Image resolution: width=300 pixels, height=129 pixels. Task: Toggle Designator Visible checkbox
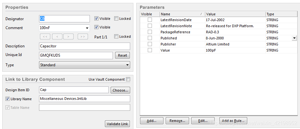pyautogui.click(x=97, y=19)
